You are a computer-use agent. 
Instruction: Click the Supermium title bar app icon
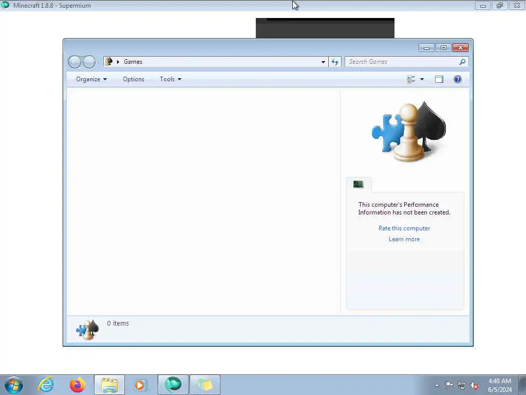(x=5, y=5)
